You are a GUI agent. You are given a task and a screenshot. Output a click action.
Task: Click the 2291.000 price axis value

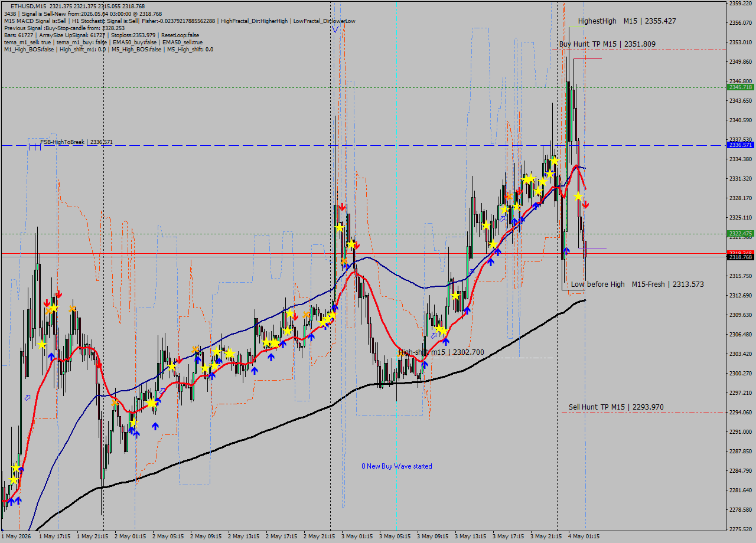tap(741, 432)
